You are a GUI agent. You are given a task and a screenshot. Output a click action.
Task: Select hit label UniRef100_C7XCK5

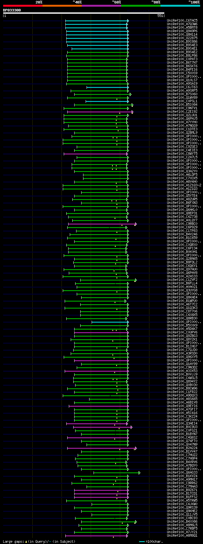pyautogui.click(x=182, y=178)
